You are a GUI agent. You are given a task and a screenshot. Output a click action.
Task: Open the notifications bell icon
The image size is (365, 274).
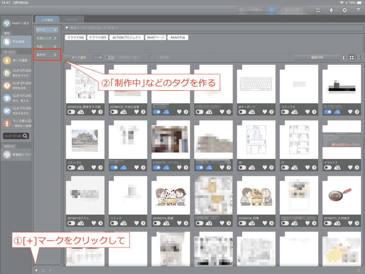[331, 10]
